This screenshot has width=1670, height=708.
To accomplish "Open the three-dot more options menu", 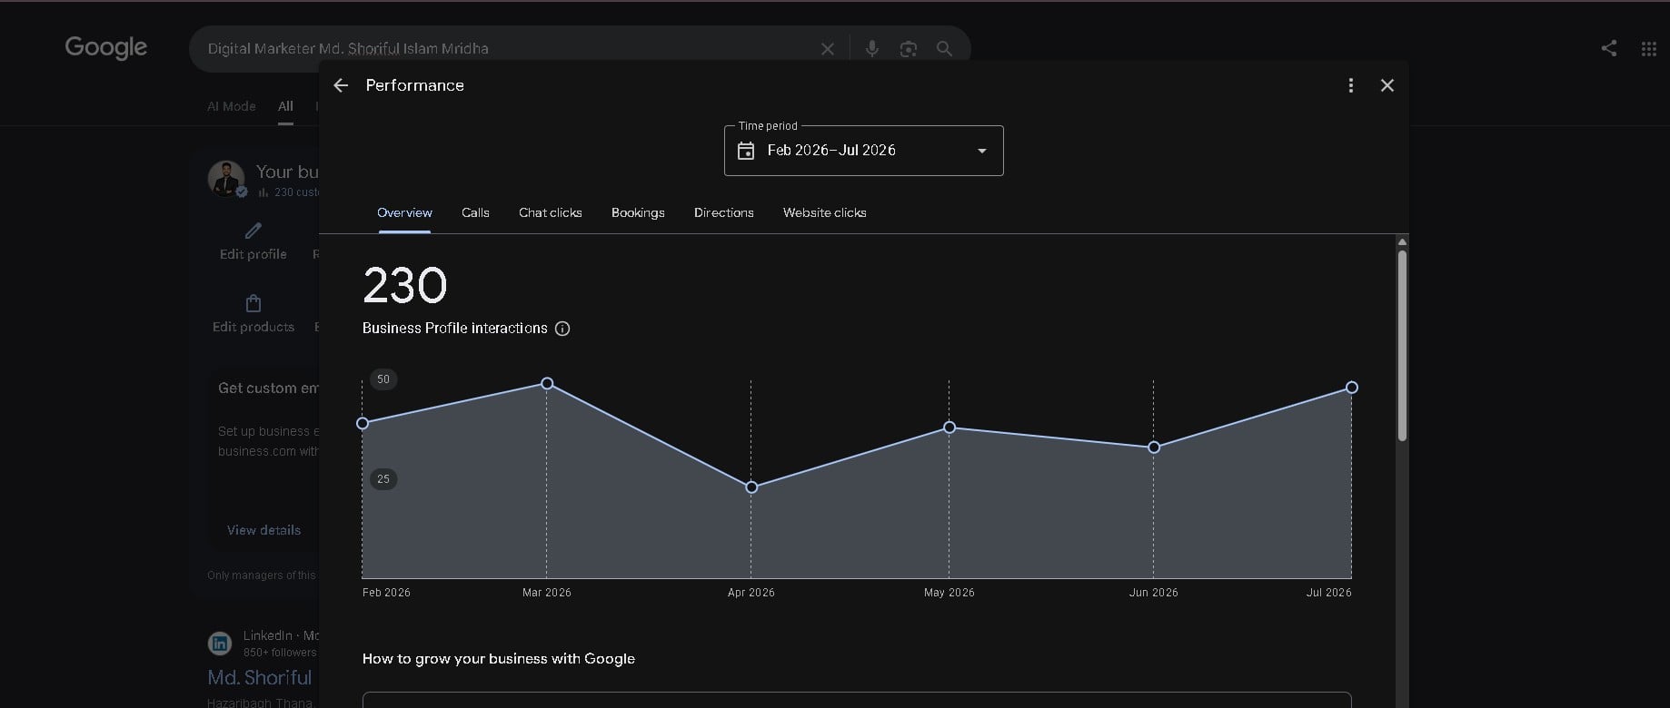I will [1350, 85].
